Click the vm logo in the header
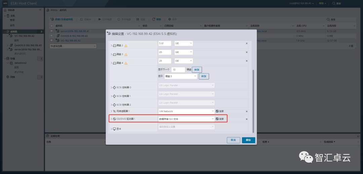This screenshot has width=363, height=174. pos(5,3)
